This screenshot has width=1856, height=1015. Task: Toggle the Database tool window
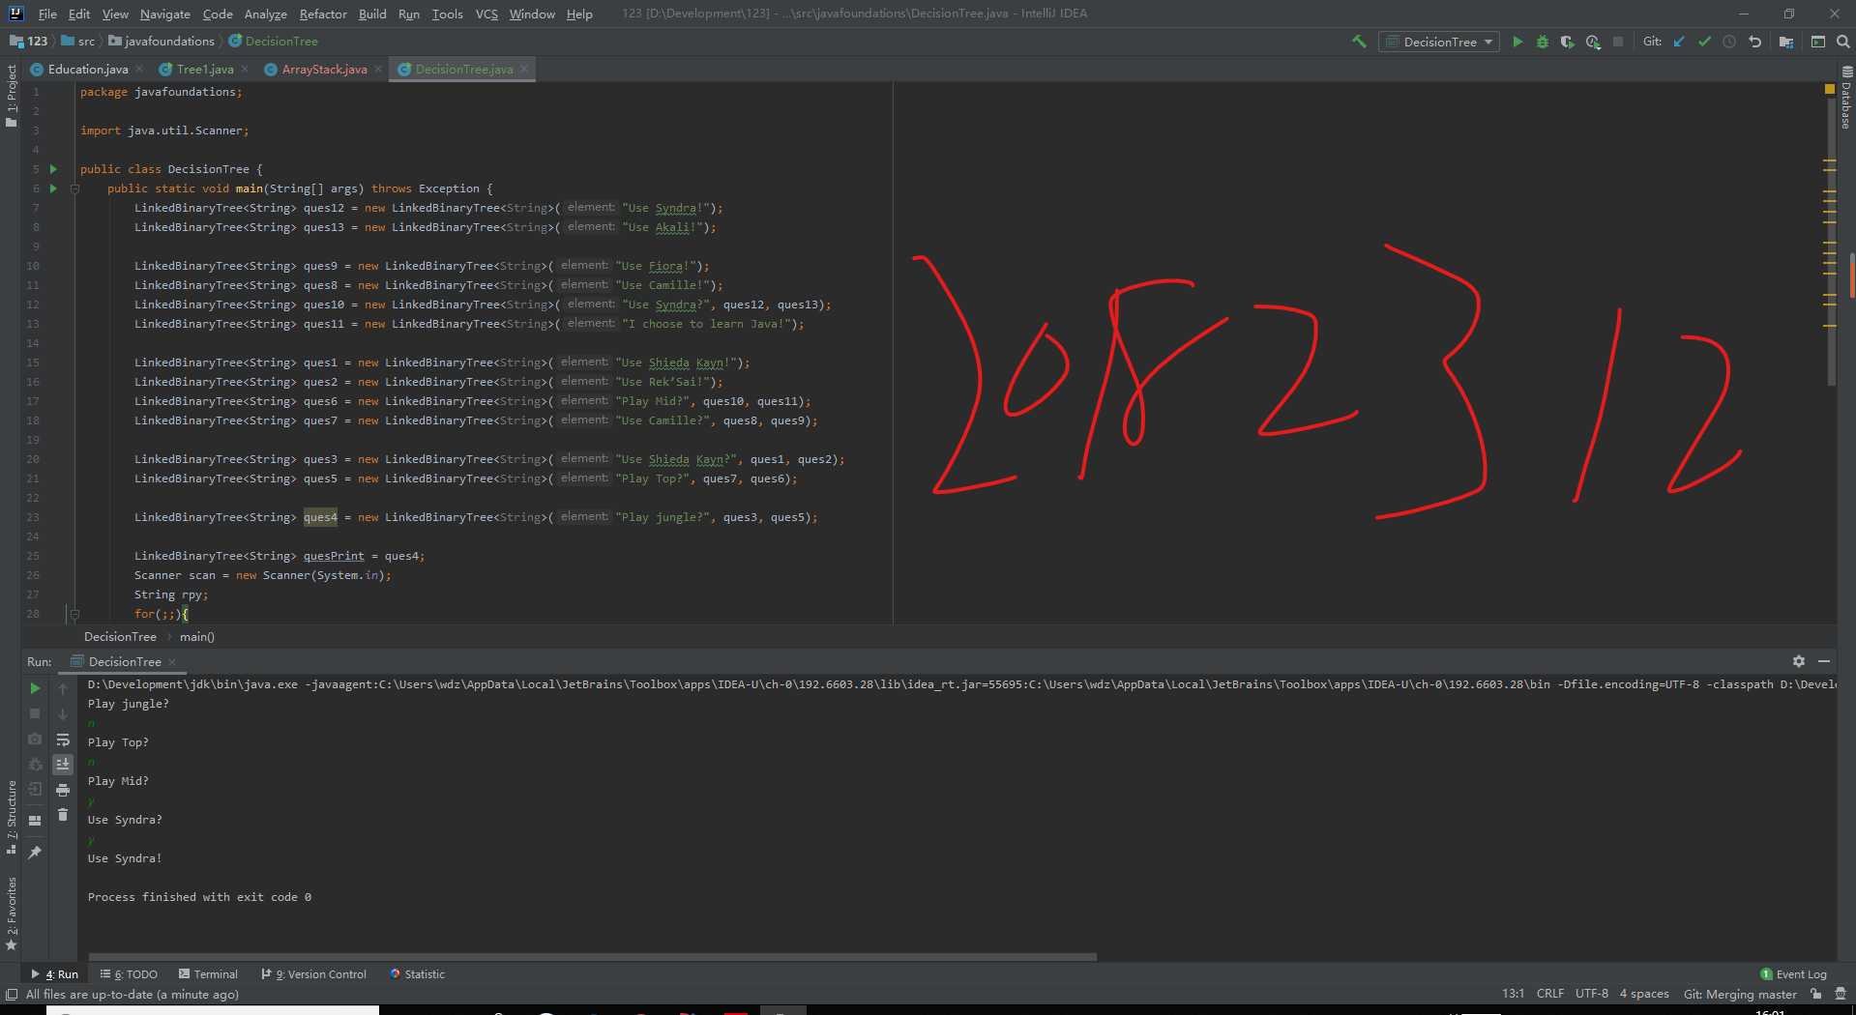(x=1845, y=97)
